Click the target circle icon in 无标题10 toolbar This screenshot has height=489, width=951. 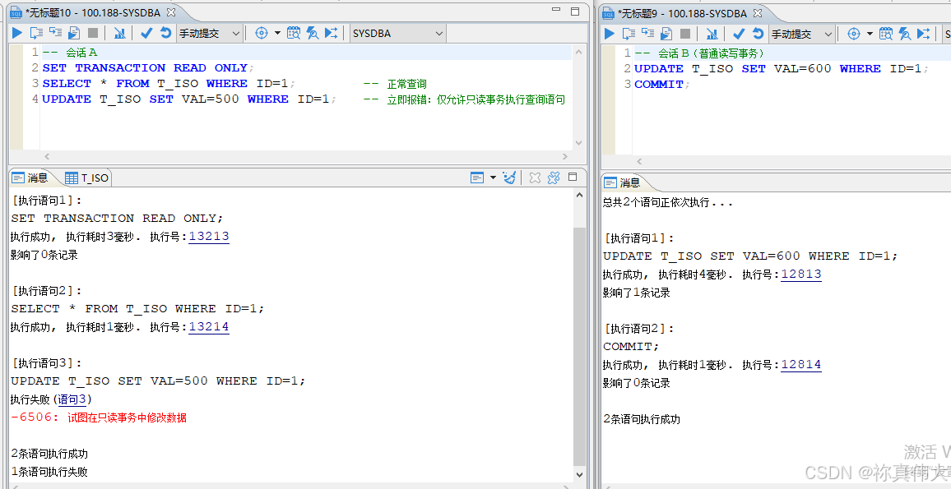click(x=262, y=34)
